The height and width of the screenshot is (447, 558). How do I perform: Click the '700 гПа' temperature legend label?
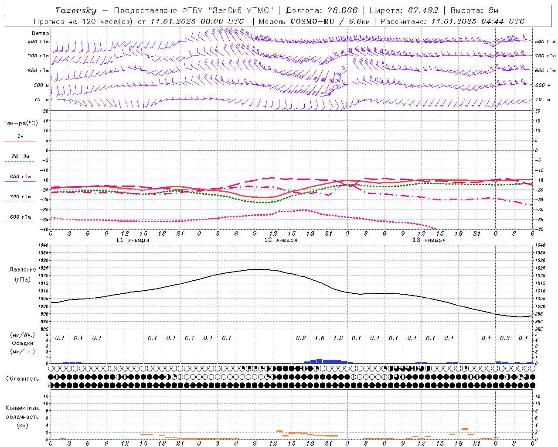point(20,197)
